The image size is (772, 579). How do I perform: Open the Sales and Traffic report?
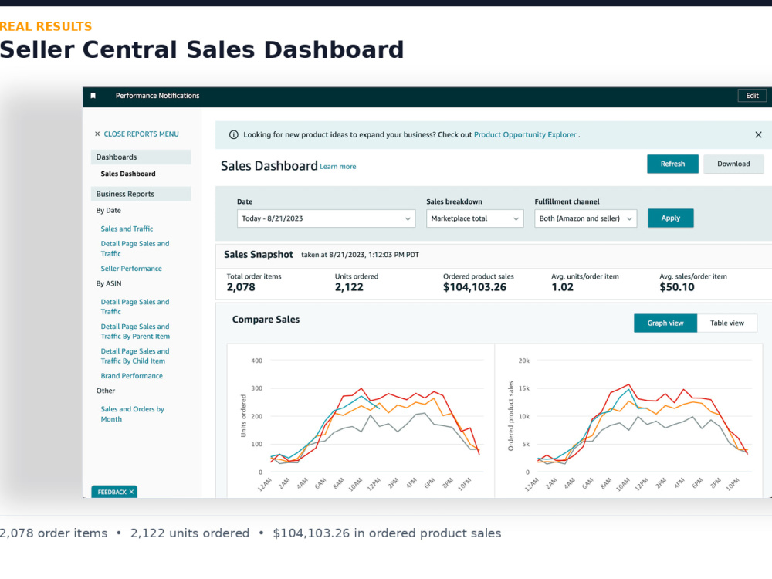point(127,229)
